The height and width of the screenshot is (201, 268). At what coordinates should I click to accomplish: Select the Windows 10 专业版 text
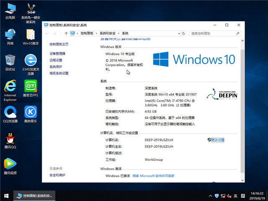pyautogui.click(x=120, y=54)
